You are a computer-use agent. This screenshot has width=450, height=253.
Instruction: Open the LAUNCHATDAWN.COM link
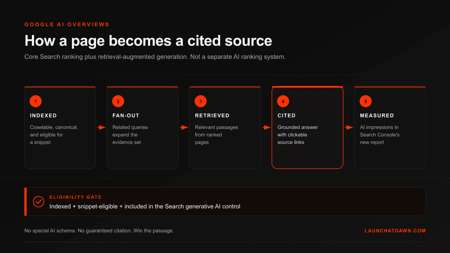395,231
